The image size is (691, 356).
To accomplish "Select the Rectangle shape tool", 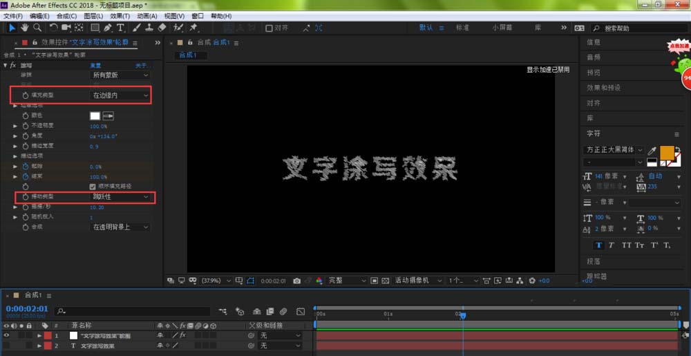I will click(95, 28).
